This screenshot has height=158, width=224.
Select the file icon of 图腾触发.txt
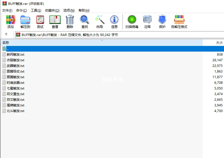click(4, 77)
